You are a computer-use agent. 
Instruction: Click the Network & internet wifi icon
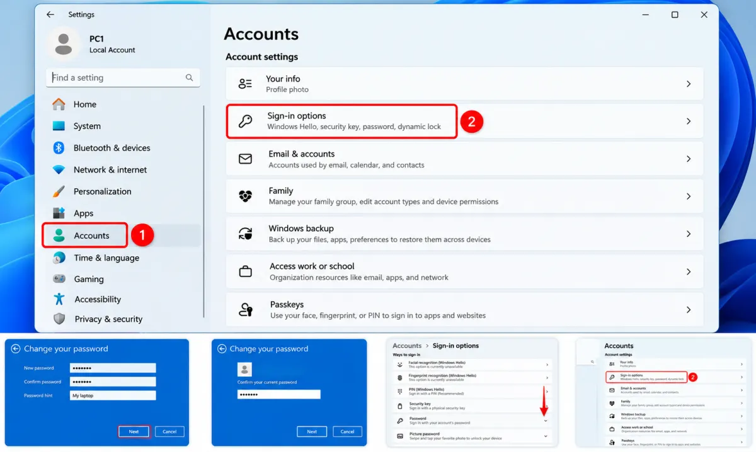pos(59,170)
